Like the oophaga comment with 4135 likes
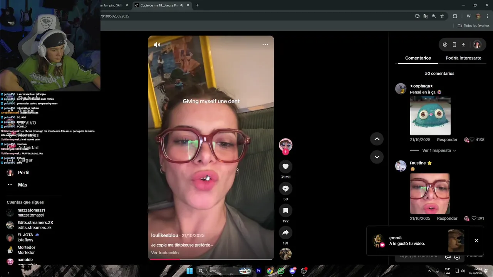Screen dimensions: 493x277 (x=471, y=140)
